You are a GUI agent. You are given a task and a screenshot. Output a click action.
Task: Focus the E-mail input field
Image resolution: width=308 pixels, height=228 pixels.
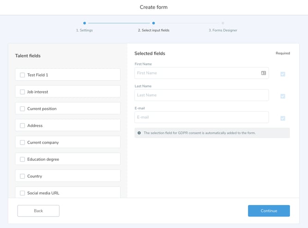(201, 117)
